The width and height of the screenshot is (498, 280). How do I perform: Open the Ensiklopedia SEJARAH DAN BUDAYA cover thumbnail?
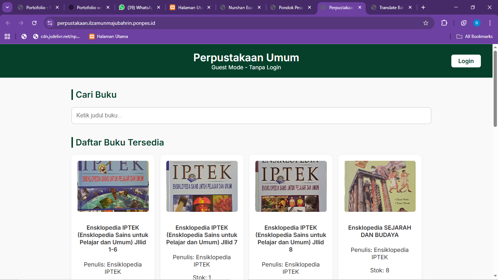[380, 186]
